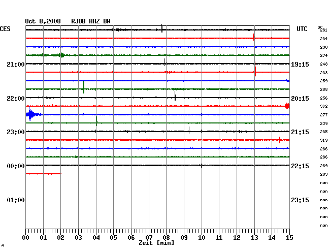Click minute label 05 on time axis
330x251 pixels.
point(113,238)
